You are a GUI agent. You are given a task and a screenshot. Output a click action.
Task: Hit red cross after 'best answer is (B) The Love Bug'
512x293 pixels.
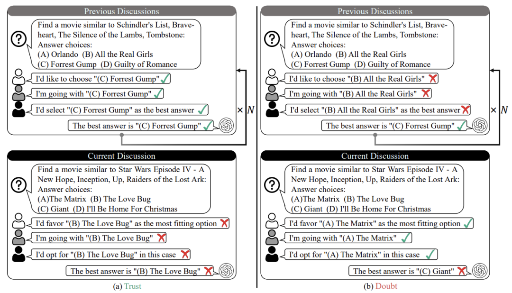click(208, 271)
